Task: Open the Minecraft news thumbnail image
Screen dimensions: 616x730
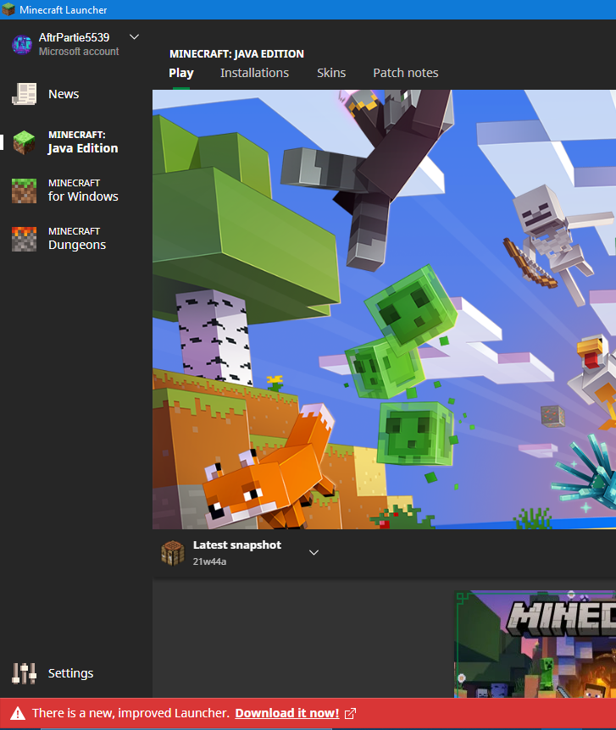Action: tap(535, 644)
